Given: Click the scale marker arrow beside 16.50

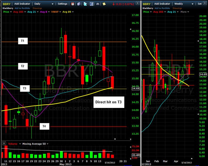Looking at the screenshot, I should [x=130, y=29].
